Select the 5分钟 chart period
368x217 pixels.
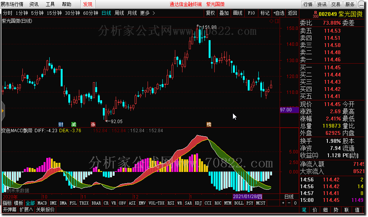(x=37, y=13)
